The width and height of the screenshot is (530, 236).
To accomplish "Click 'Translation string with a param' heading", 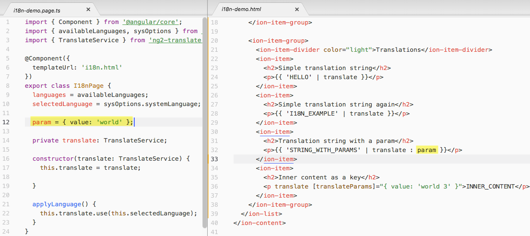I will 337,141.
